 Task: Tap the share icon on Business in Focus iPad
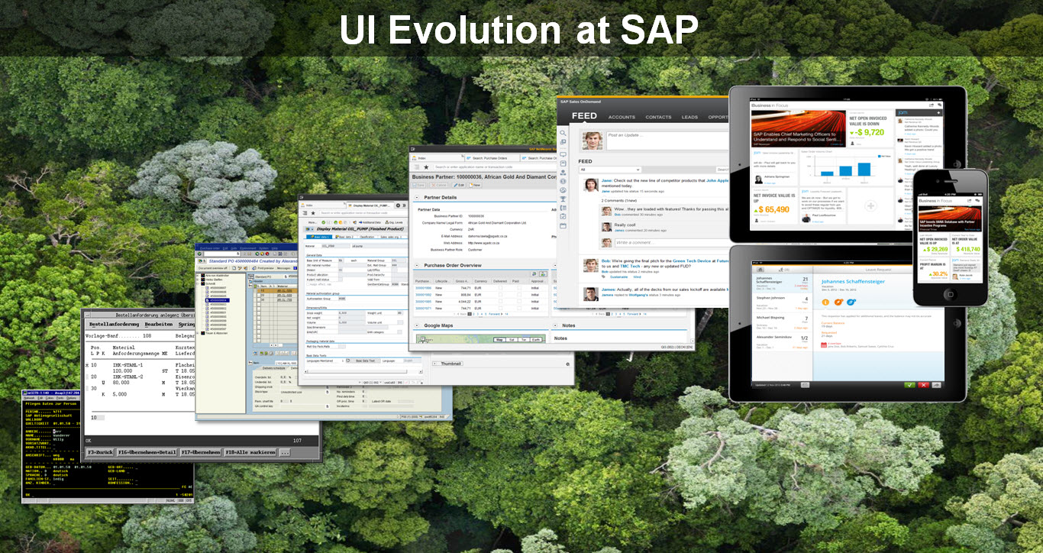click(x=932, y=105)
